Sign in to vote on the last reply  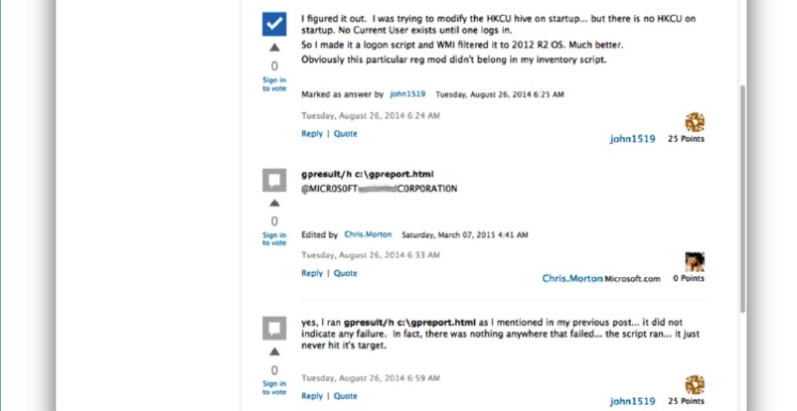274,386
